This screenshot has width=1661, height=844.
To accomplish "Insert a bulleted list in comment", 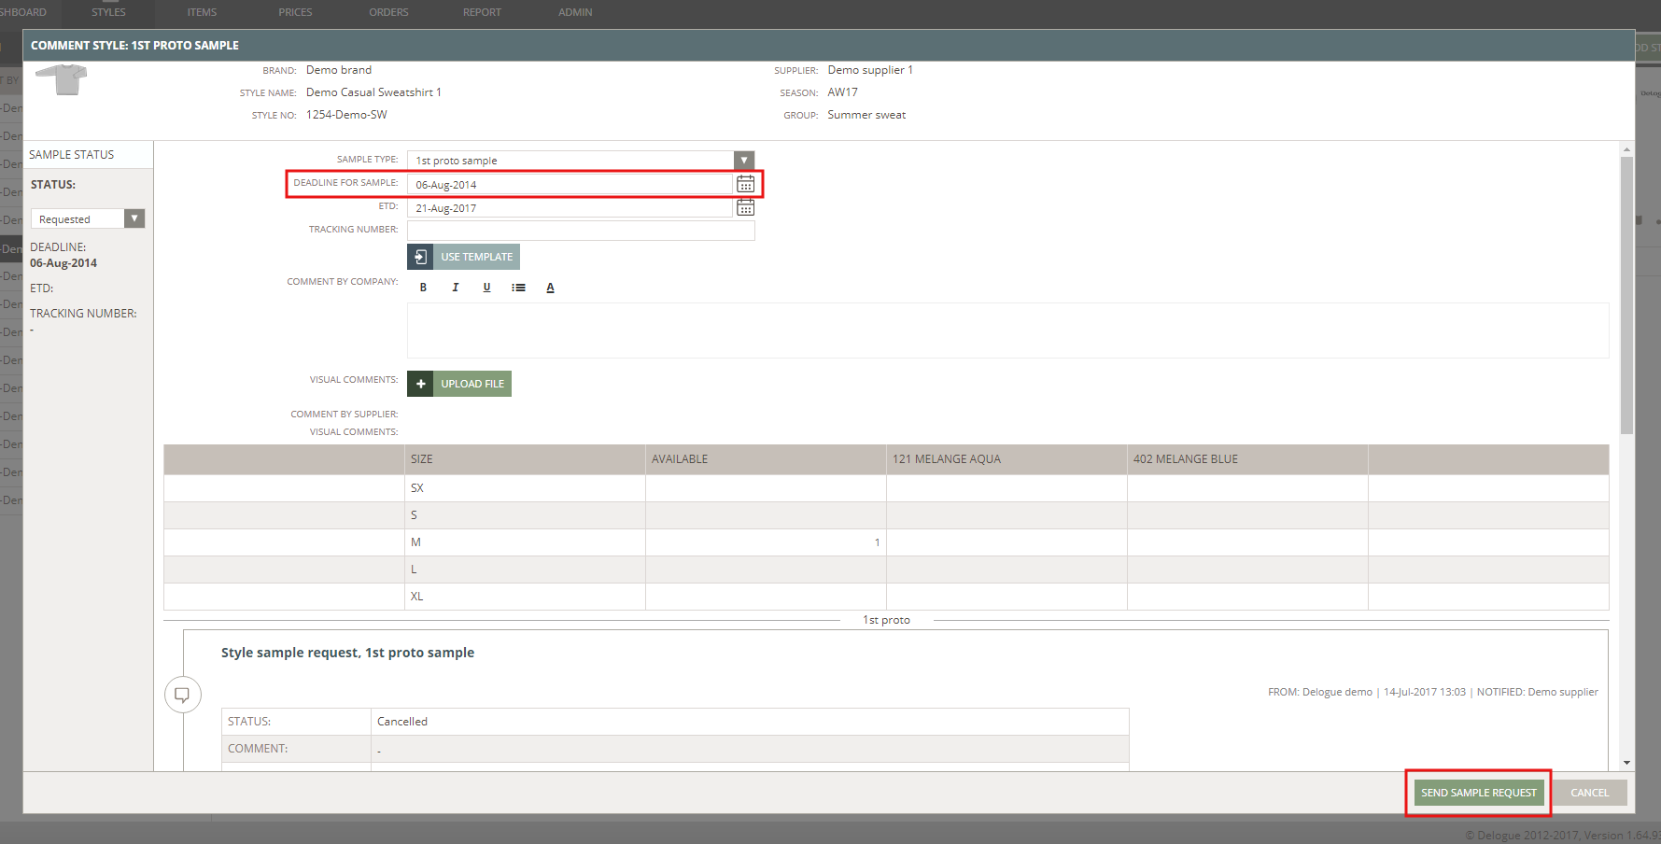I will (518, 288).
